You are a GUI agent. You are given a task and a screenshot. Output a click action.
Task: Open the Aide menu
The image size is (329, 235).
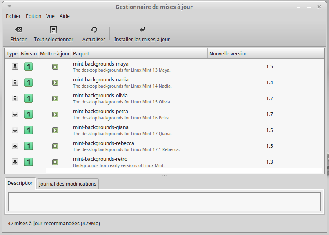[x=64, y=16]
